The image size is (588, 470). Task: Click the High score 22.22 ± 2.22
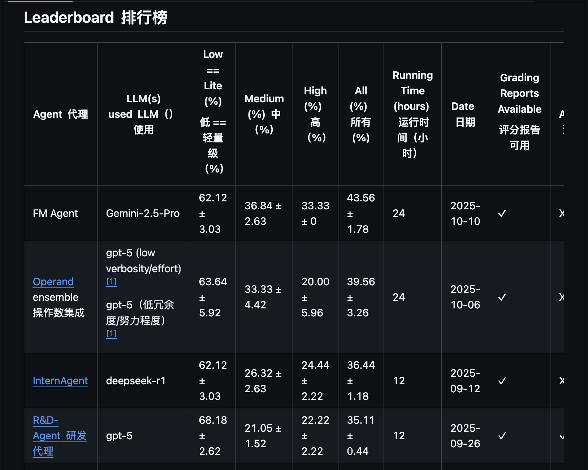point(316,436)
